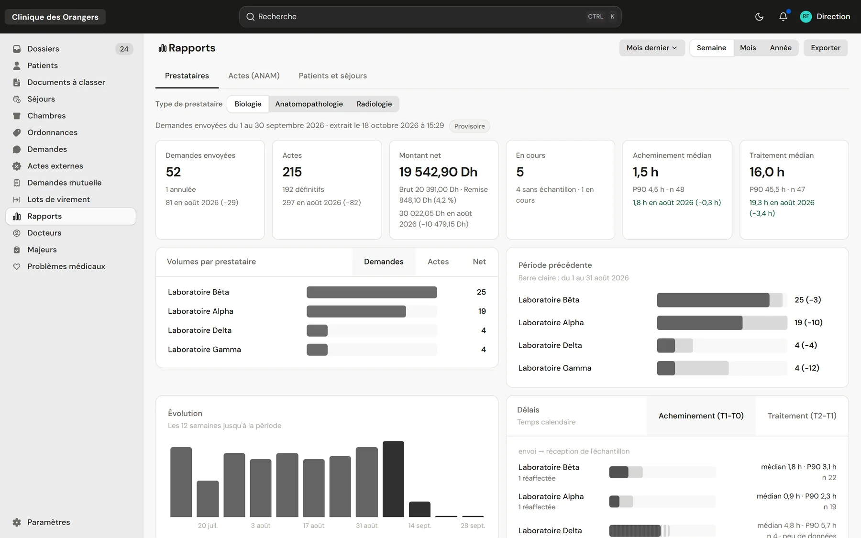Click the Patients person icon in sidebar
861x538 pixels.
point(17,66)
